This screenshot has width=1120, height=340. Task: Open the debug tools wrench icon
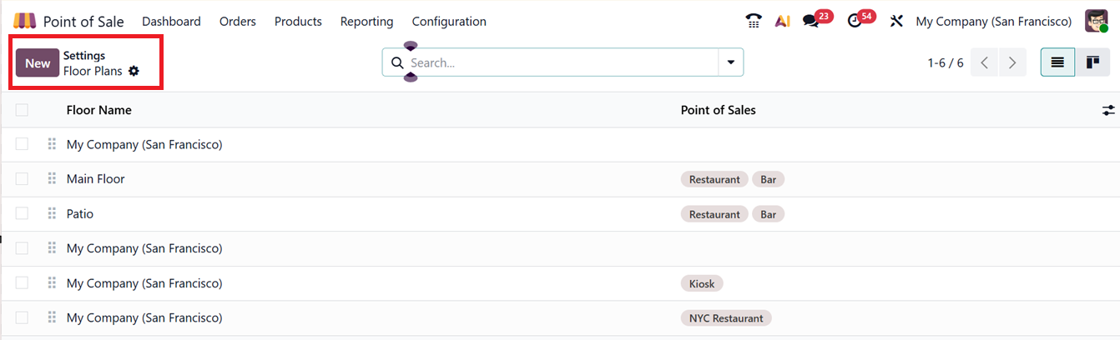point(897,21)
